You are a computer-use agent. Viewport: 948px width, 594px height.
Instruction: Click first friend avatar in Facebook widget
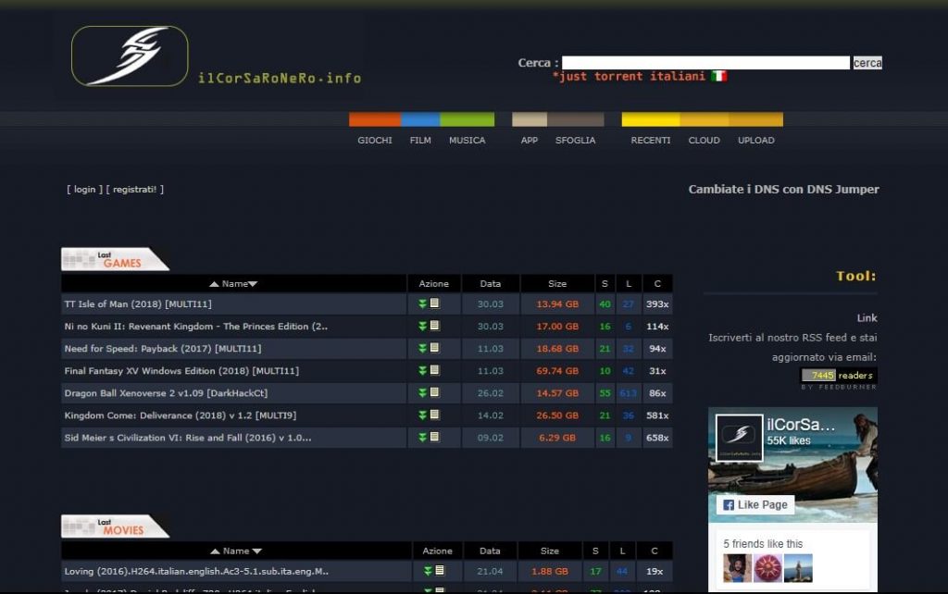[737, 568]
